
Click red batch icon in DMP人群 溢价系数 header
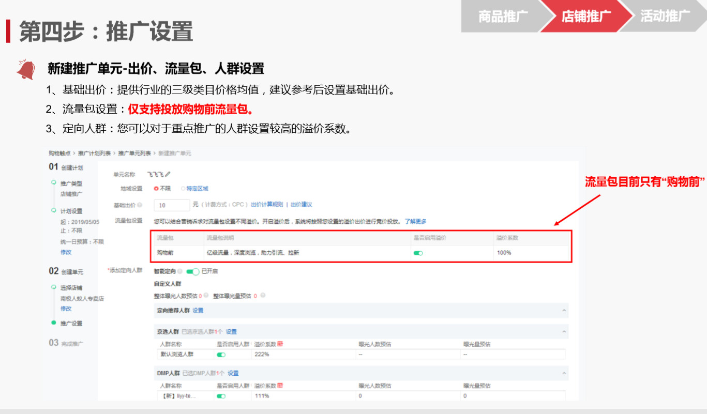280,386
